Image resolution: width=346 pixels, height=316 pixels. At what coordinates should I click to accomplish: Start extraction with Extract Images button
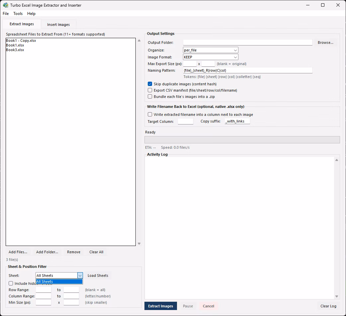coord(161,306)
